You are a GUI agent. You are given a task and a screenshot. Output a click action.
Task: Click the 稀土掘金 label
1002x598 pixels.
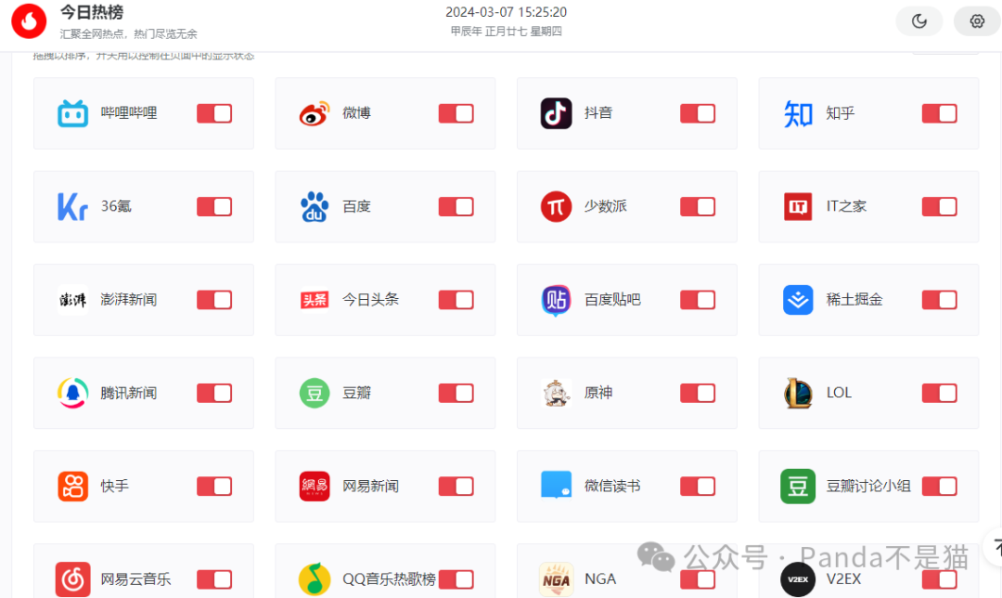coord(854,299)
